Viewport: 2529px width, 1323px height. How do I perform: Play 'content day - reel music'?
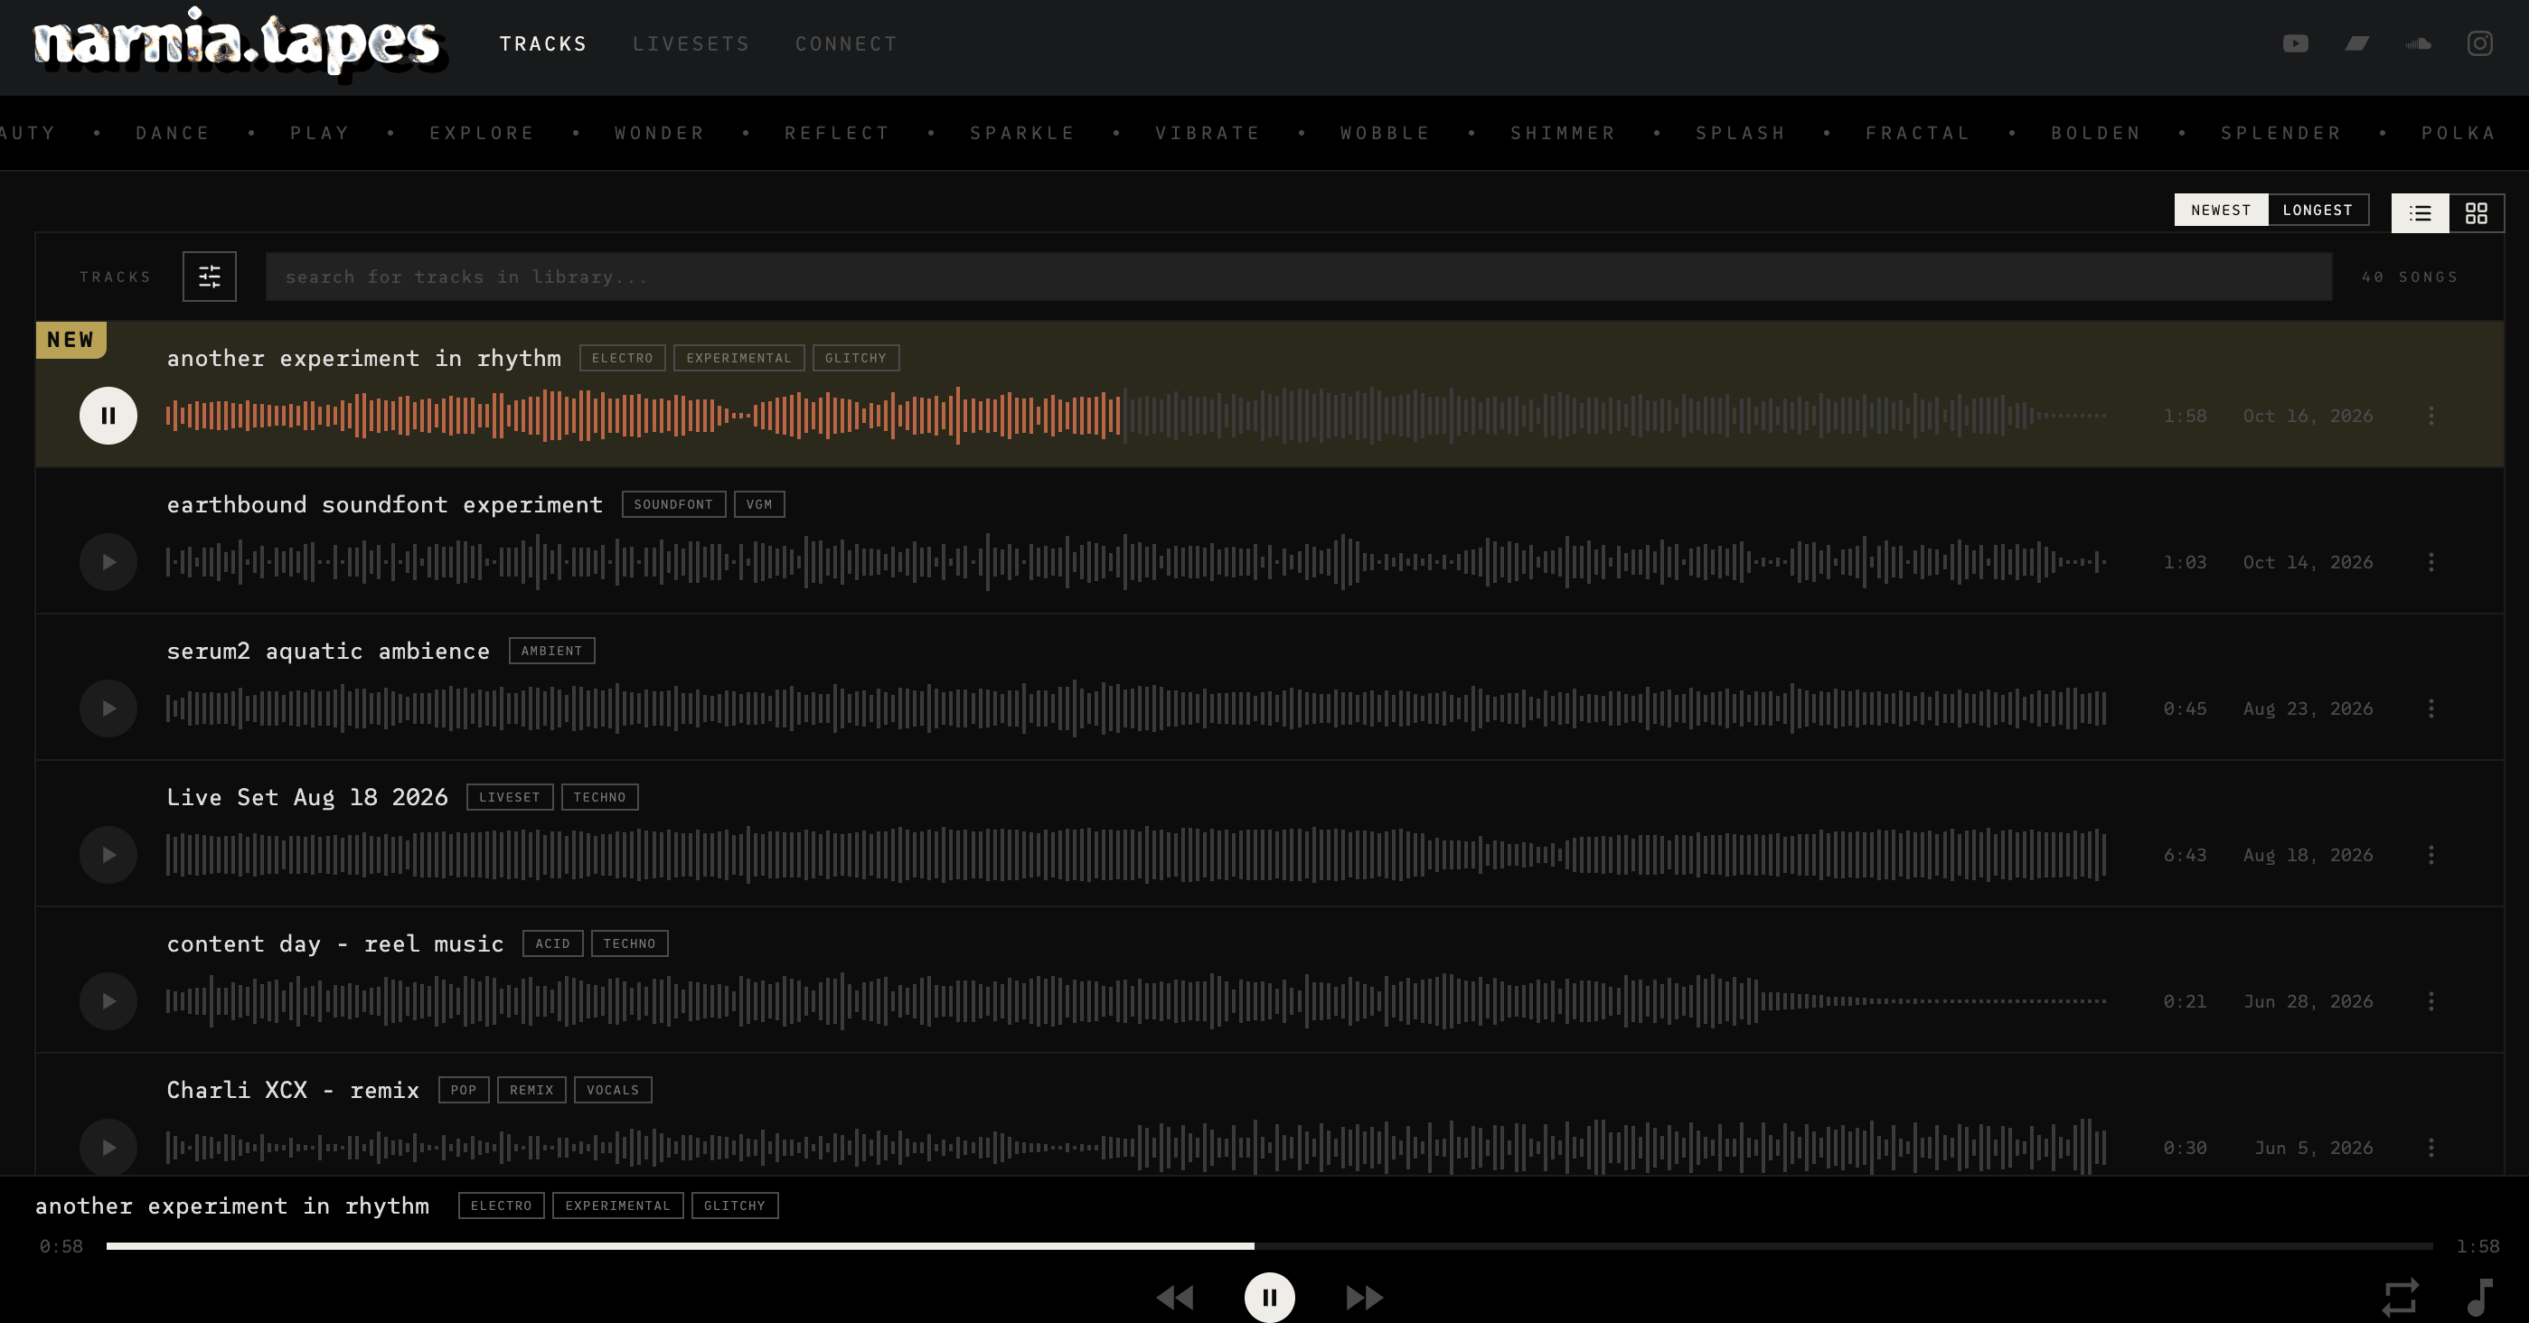click(x=108, y=1000)
